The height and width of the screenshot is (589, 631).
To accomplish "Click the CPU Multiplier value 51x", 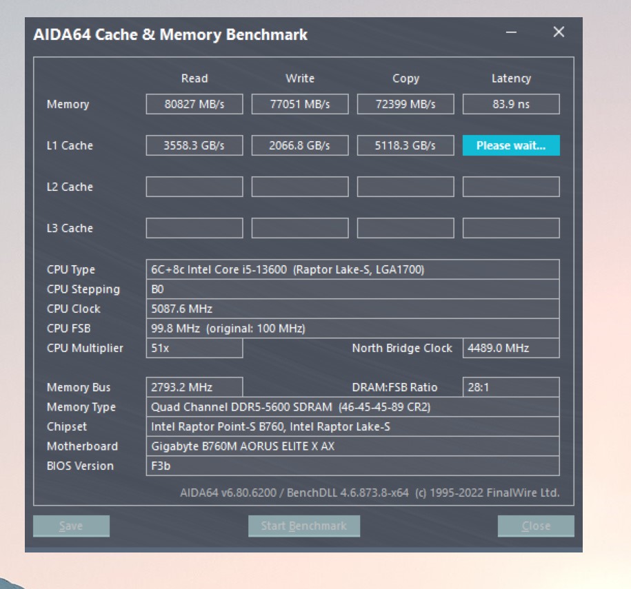I will [194, 348].
